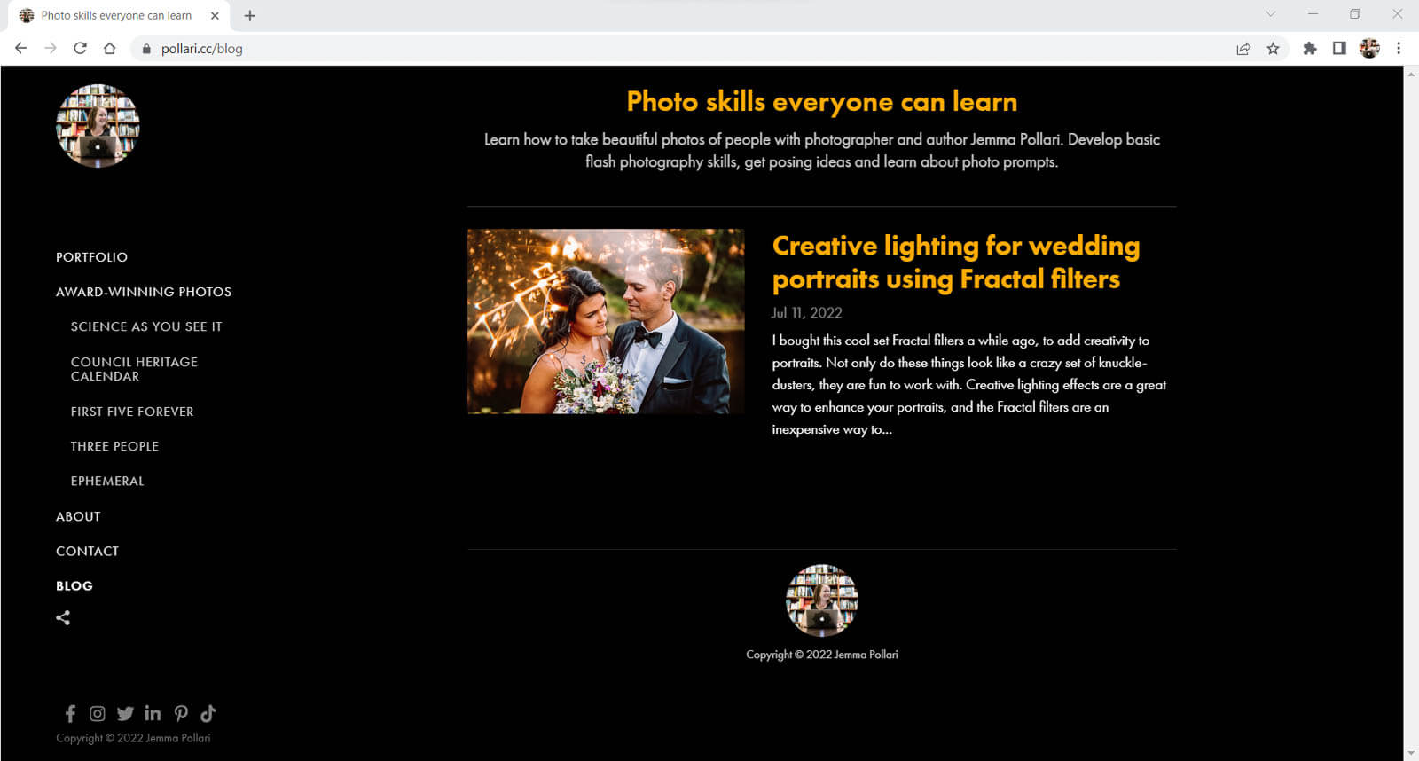Open a new browser tab
The height and width of the screenshot is (761, 1419).
tap(250, 16)
